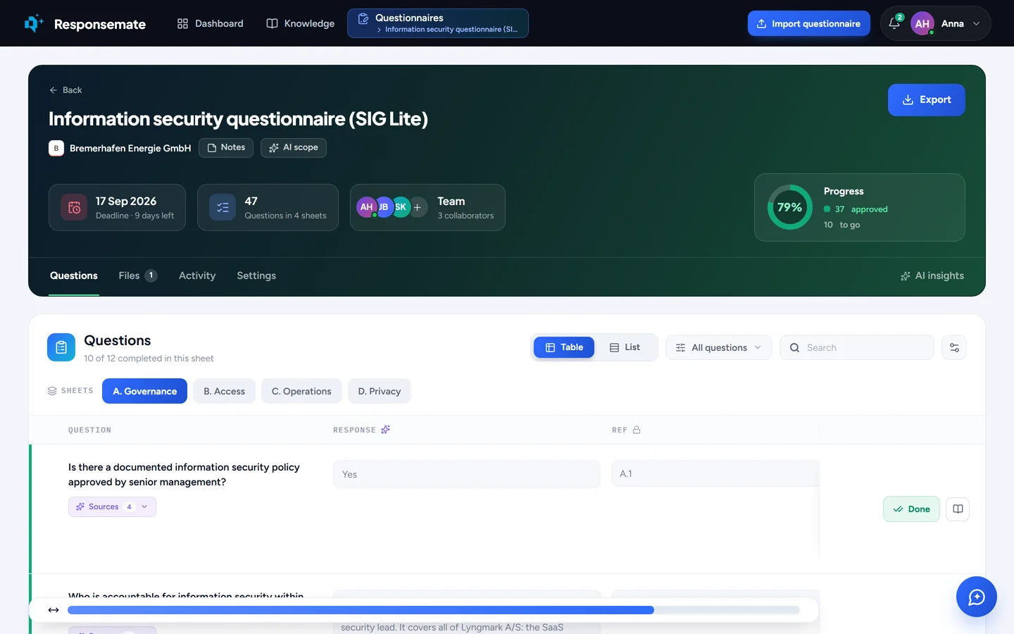Select the C. Operations sheet
The width and height of the screenshot is (1014, 634).
coord(301,391)
